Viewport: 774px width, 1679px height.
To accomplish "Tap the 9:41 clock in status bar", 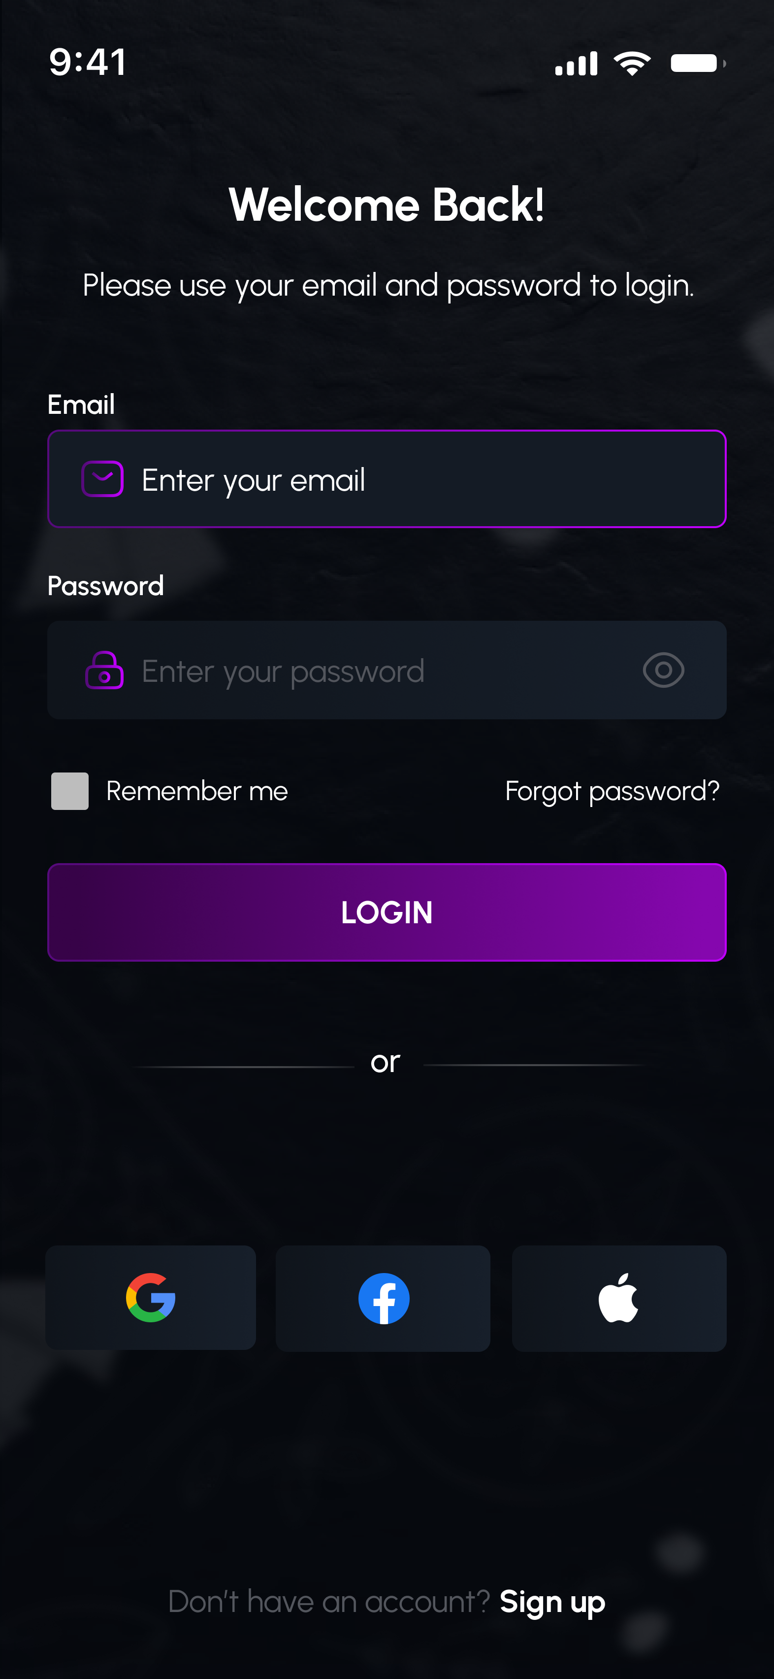I will [x=88, y=62].
